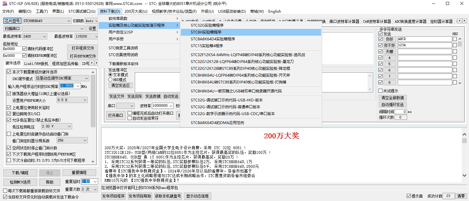469x201 pixels.
Task: Click the right tab-scroll arrow beside 定时器计算器
Action: click(x=465, y=21)
